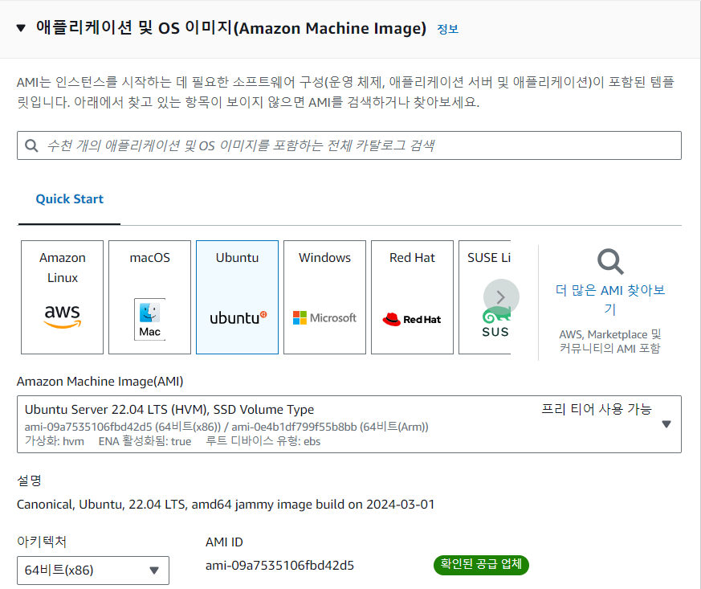
Task: Click the Red Hat logo icon
Action: pyautogui.click(x=412, y=319)
